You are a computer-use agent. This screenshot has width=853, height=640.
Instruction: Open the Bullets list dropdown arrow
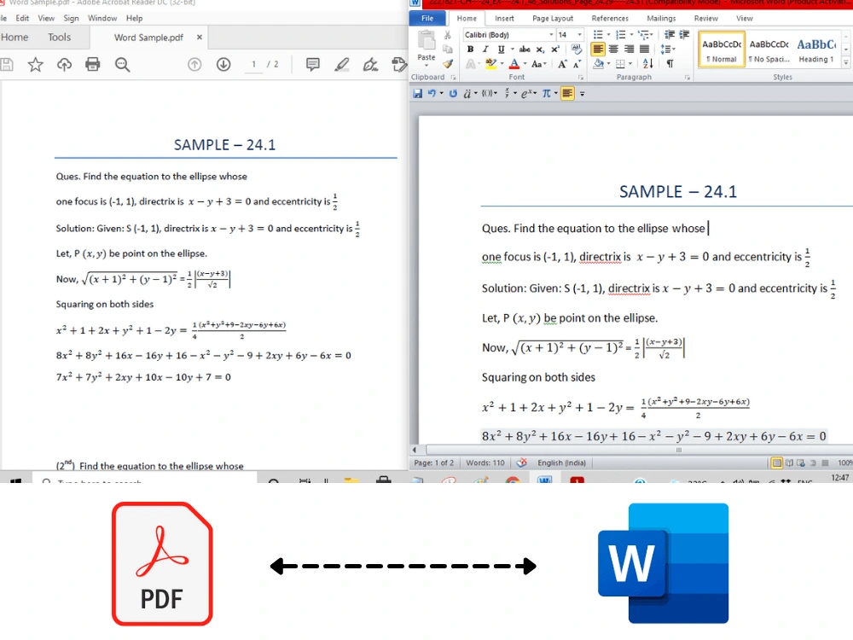(609, 35)
